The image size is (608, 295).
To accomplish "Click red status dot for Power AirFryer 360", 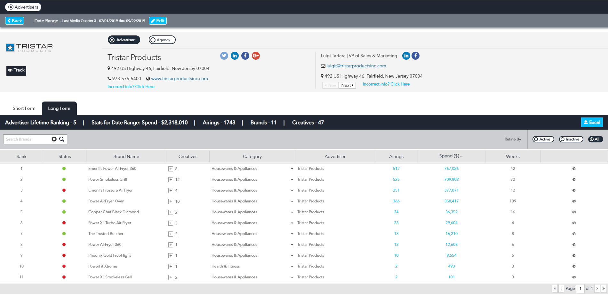I will (x=64, y=245).
